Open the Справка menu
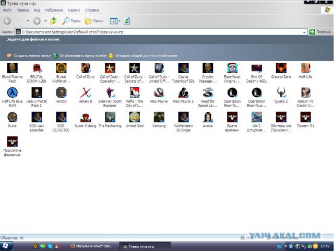 point(92,10)
